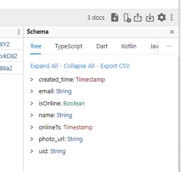Click the Export CSV link

[x=115, y=66]
